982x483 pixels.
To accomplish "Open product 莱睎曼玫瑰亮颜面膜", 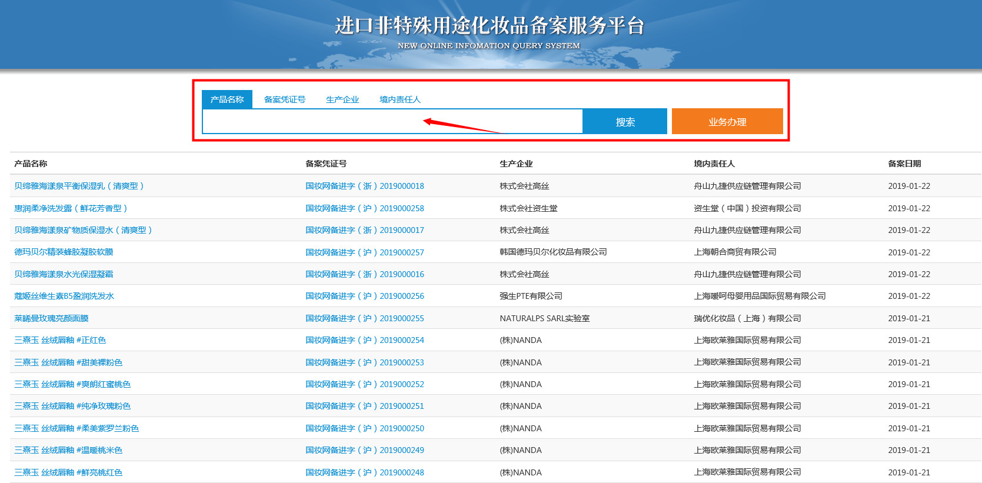I will (x=51, y=318).
